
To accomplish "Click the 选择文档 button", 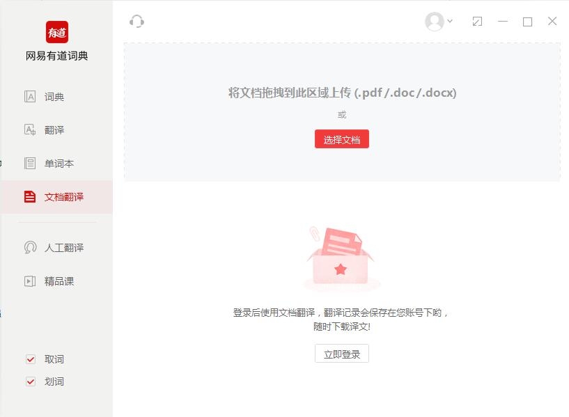I will coord(342,139).
